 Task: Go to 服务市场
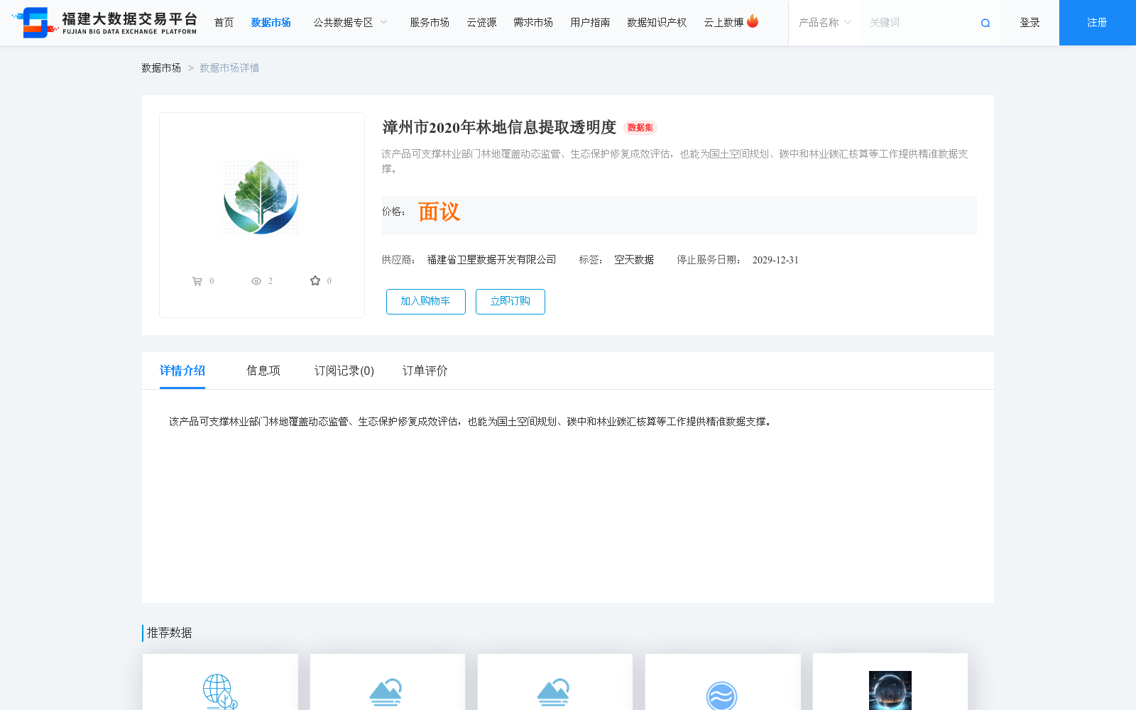pyautogui.click(x=429, y=23)
